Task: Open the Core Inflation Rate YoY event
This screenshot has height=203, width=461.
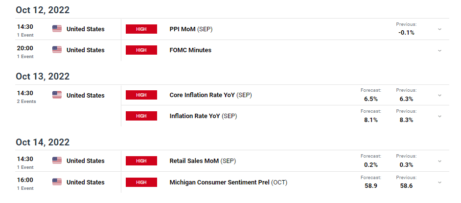Action: pos(211,95)
